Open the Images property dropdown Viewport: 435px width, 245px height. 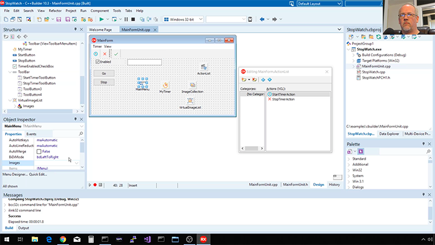(x=76, y=163)
